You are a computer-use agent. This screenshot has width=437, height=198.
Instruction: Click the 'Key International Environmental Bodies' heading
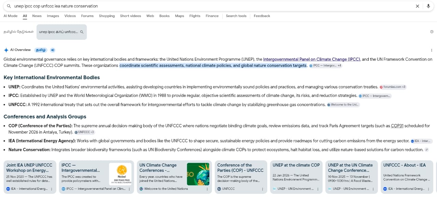tap(52, 77)
